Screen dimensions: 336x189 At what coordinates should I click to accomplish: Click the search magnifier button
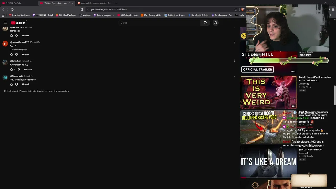[205, 23]
